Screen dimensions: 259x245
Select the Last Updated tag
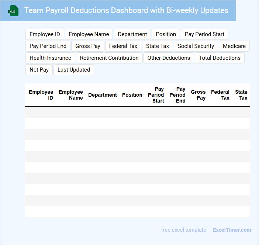point(74,70)
